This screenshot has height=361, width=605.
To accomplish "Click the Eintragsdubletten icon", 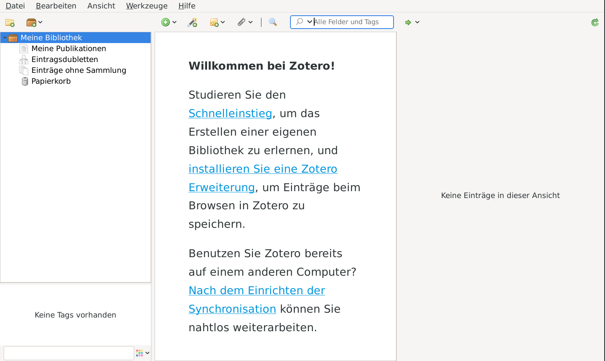I will [24, 60].
